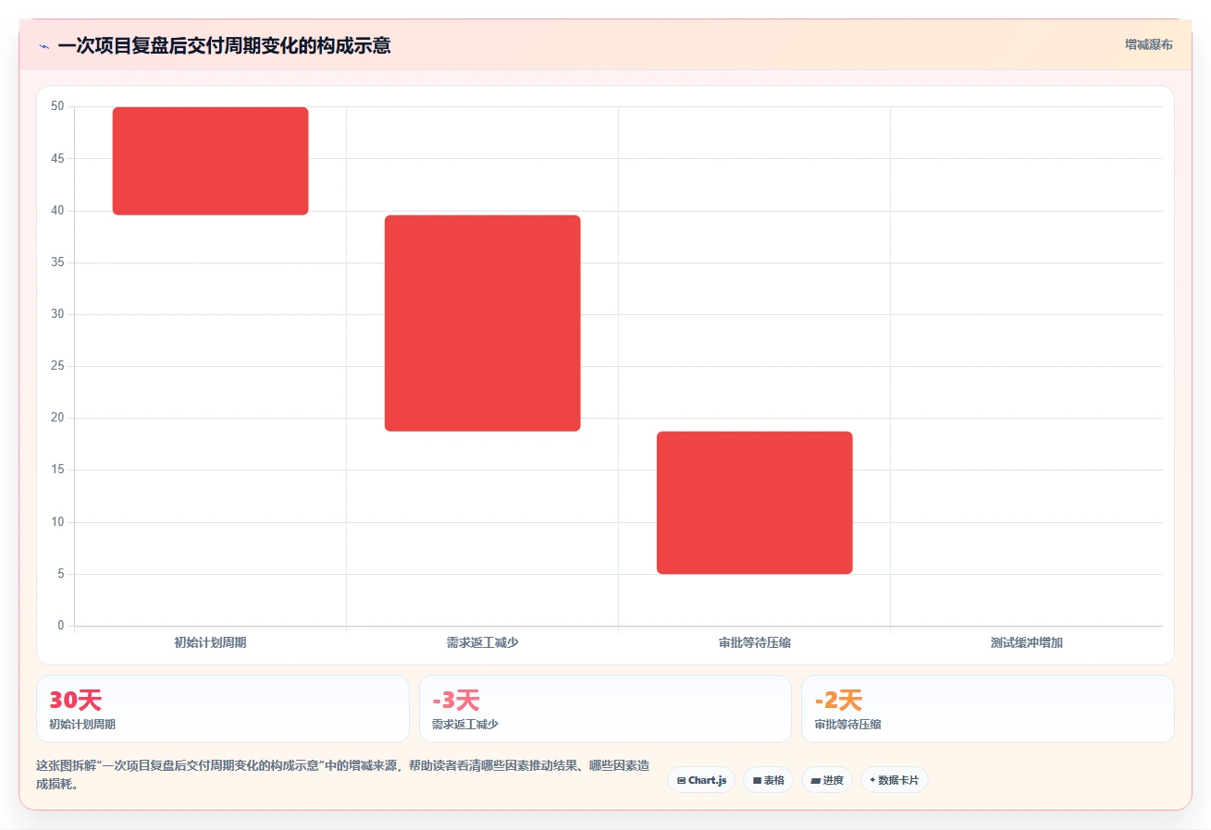Click the description paragraph starting 这张图拆解
Screen dimensions: 1211x830
pyautogui.click(x=342, y=775)
